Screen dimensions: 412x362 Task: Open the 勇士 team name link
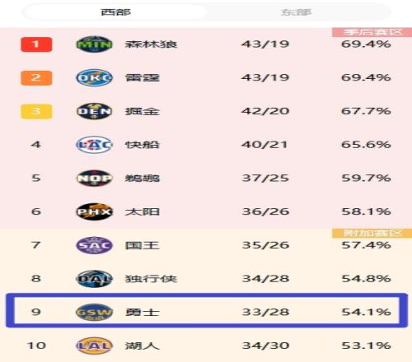(x=143, y=312)
